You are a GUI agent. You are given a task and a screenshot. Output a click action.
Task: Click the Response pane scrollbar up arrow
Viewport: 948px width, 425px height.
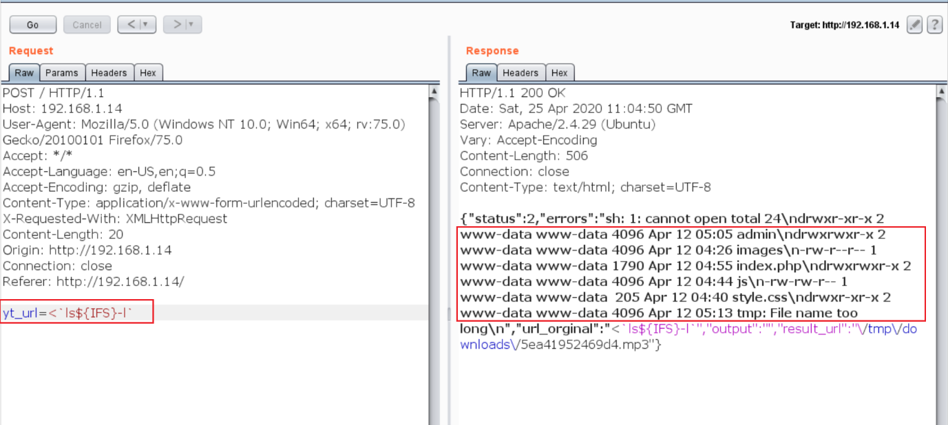(x=942, y=91)
